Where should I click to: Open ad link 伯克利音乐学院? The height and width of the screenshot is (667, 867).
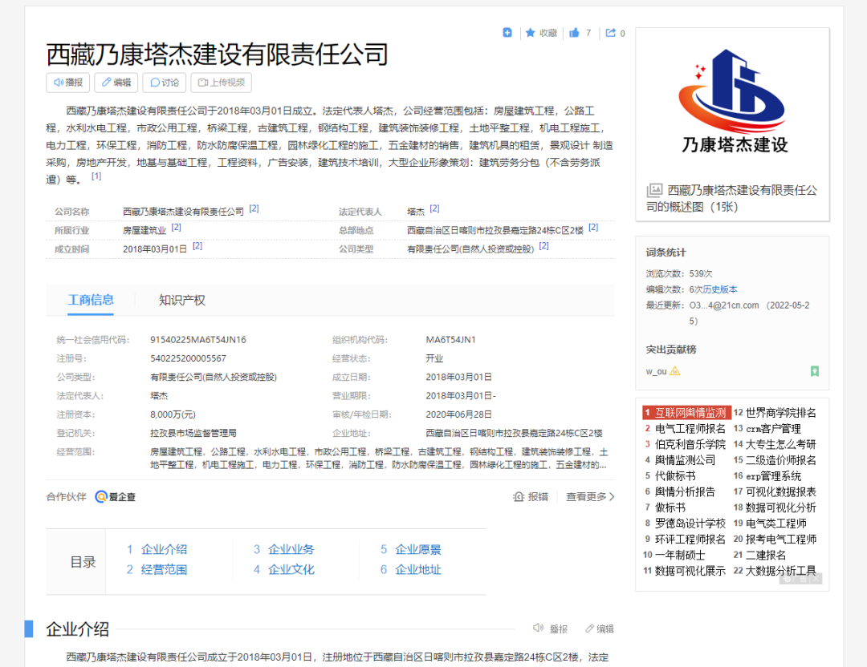[690, 444]
